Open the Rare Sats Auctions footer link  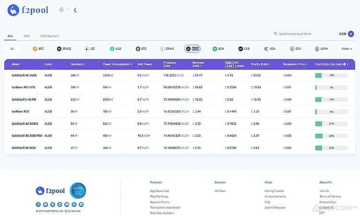[162, 213]
